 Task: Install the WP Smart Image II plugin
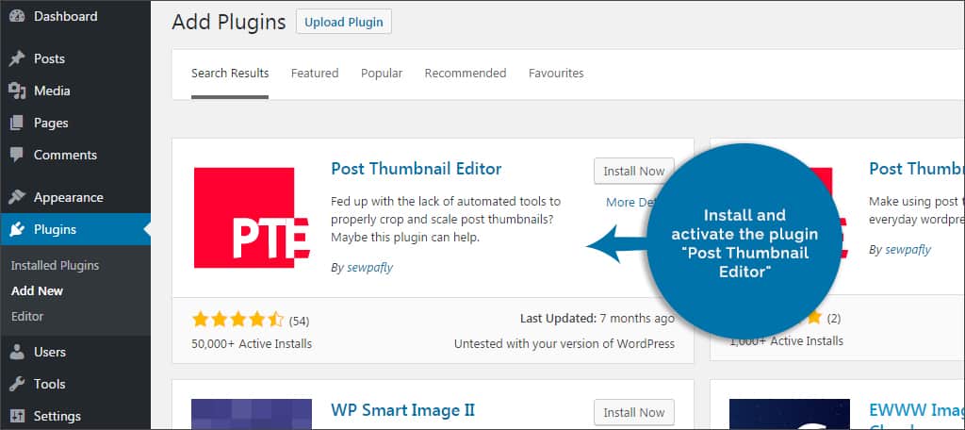(634, 413)
